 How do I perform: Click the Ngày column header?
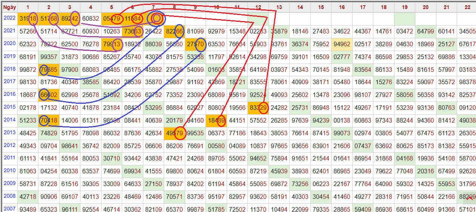[9, 7]
